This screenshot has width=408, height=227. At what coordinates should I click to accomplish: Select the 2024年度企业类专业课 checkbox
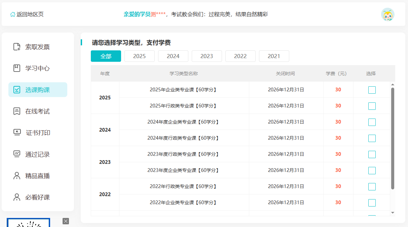372,122
